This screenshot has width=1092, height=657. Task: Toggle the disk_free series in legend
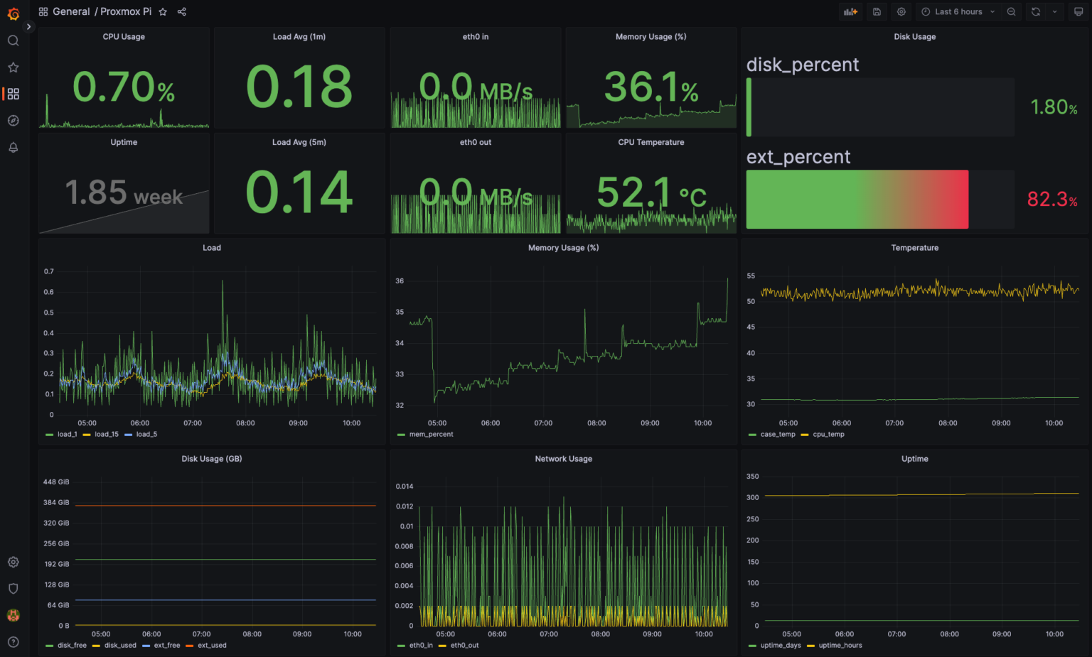(x=72, y=646)
